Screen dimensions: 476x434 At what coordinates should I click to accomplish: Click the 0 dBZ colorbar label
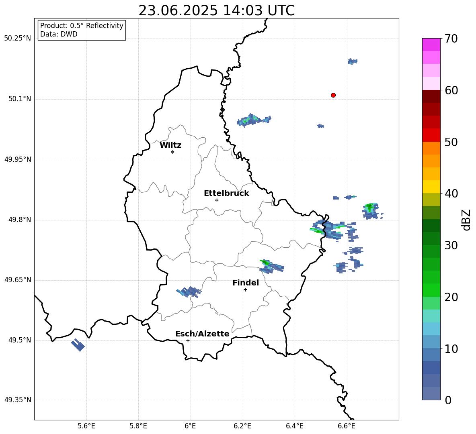point(448,400)
